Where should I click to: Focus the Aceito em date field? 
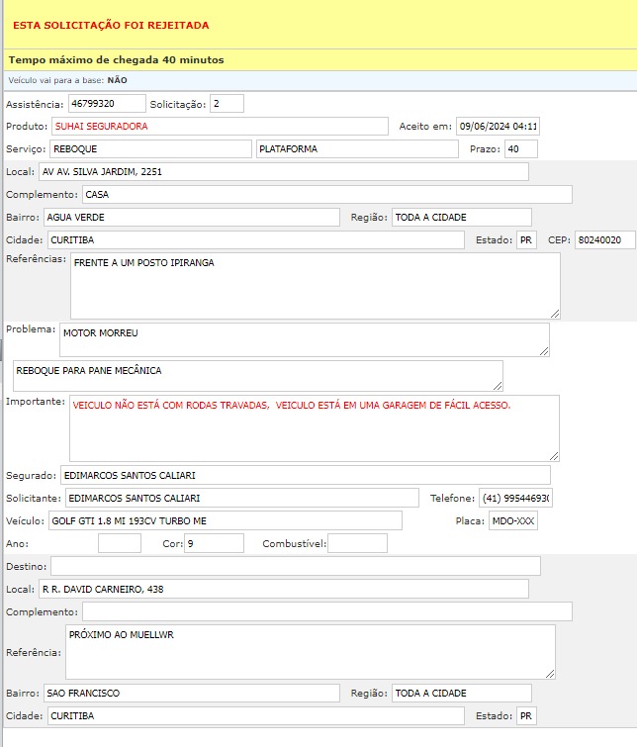tap(498, 127)
